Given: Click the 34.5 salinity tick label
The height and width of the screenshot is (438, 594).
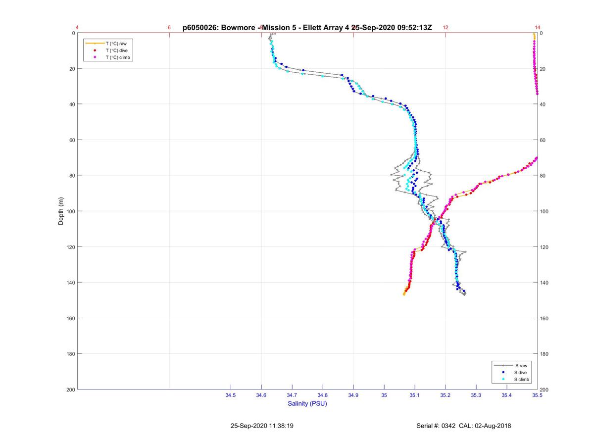Looking at the screenshot, I should coord(231,395).
